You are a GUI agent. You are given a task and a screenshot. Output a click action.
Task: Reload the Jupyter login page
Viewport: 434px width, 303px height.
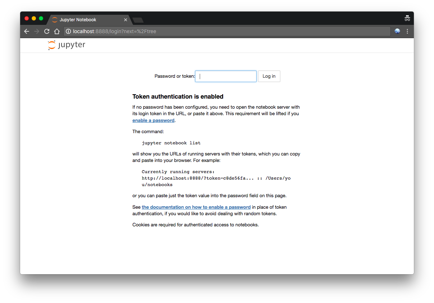click(x=46, y=31)
